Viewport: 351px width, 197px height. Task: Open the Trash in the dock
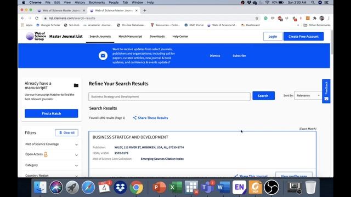click(310, 187)
